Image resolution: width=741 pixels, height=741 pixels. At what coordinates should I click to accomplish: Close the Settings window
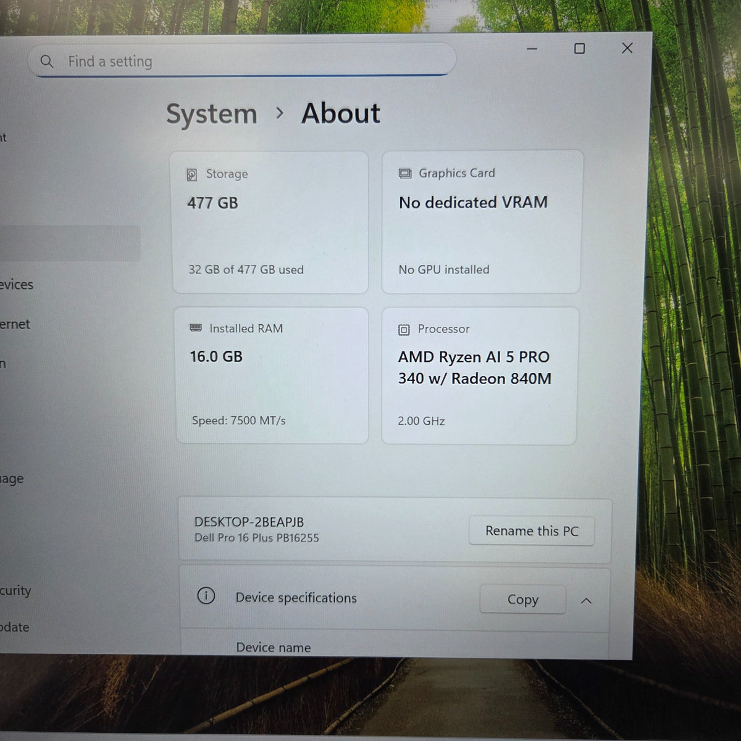tap(627, 48)
